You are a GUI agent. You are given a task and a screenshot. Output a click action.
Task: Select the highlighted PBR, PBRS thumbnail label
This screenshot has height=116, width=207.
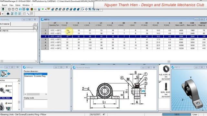pos(6,98)
